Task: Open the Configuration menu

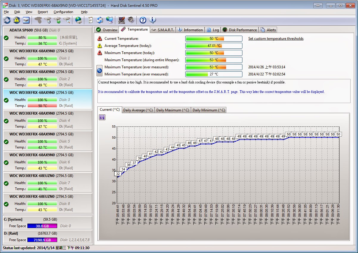Action: pos(63,12)
